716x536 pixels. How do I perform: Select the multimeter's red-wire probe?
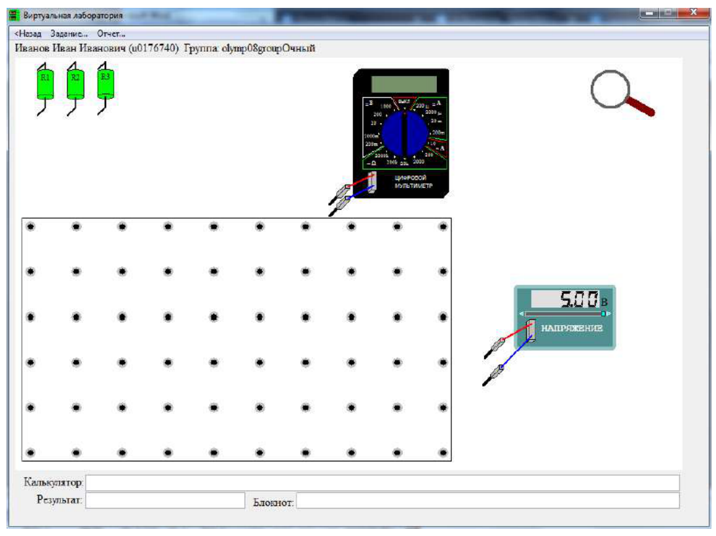point(340,193)
